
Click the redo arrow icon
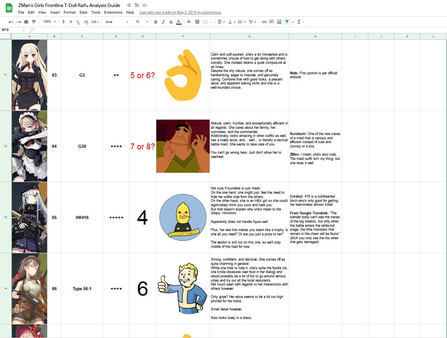tap(19, 22)
